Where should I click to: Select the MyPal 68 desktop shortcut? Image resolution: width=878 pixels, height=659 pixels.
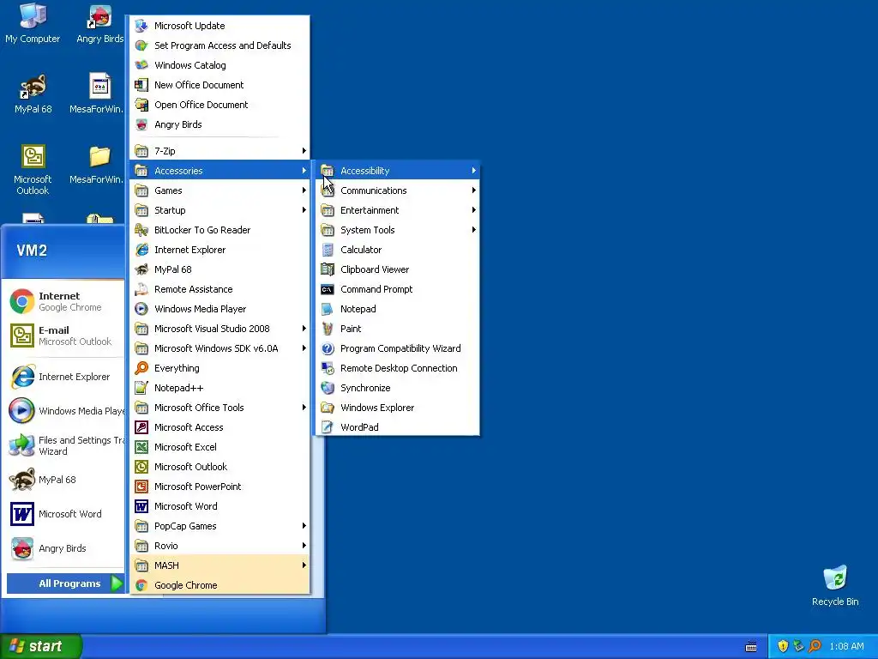click(x=33, y=94)
